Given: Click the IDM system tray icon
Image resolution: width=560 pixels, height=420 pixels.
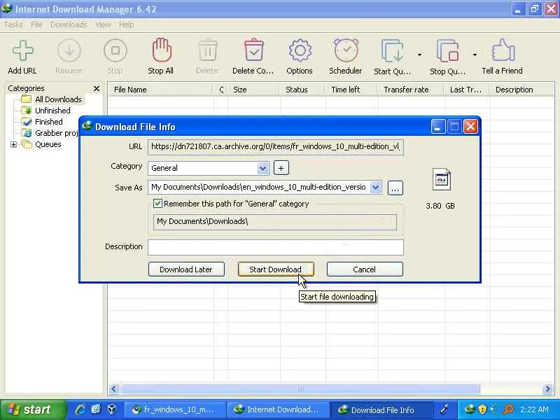Looking at the screenshot, I should point(470,409).
